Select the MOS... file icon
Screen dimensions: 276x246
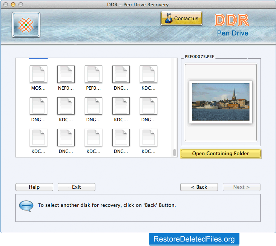(38, 74)
